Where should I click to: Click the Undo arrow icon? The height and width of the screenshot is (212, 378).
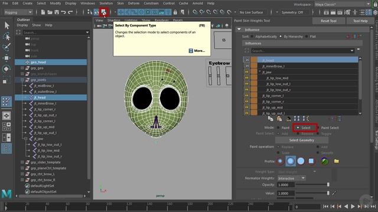[x=63, y=12]
